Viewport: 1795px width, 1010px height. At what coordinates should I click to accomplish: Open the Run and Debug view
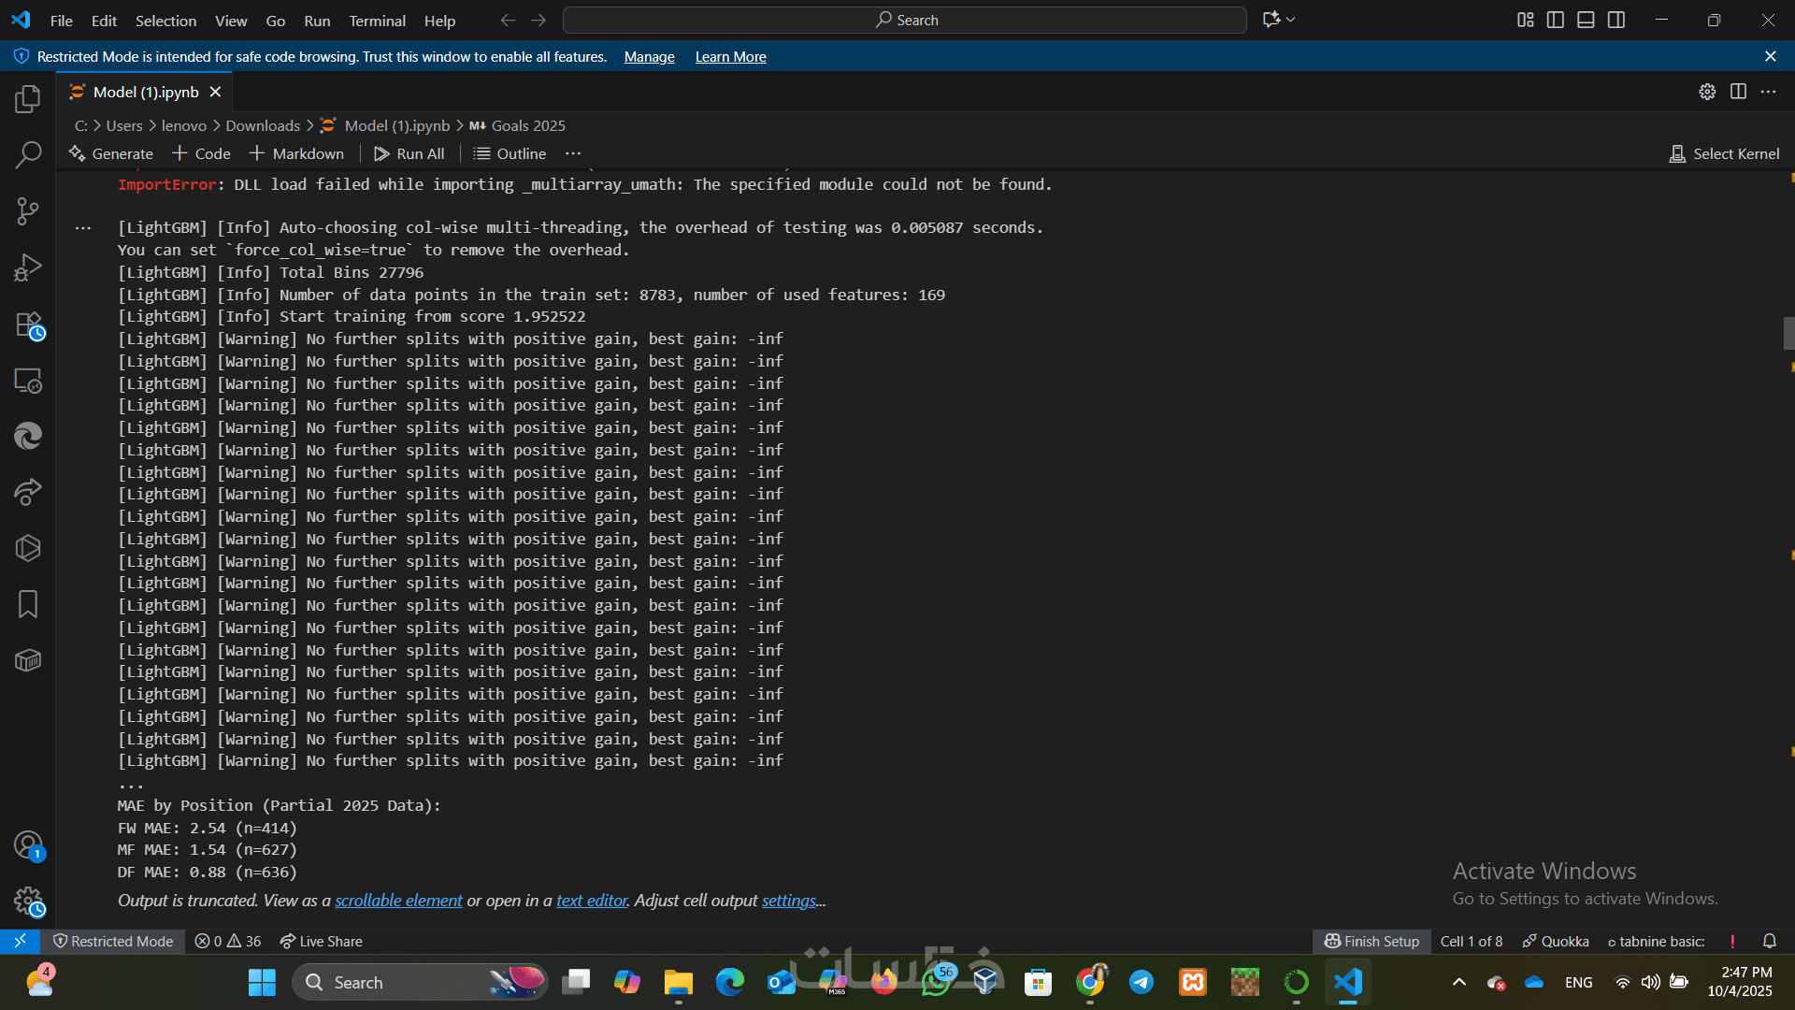(28, 268)
